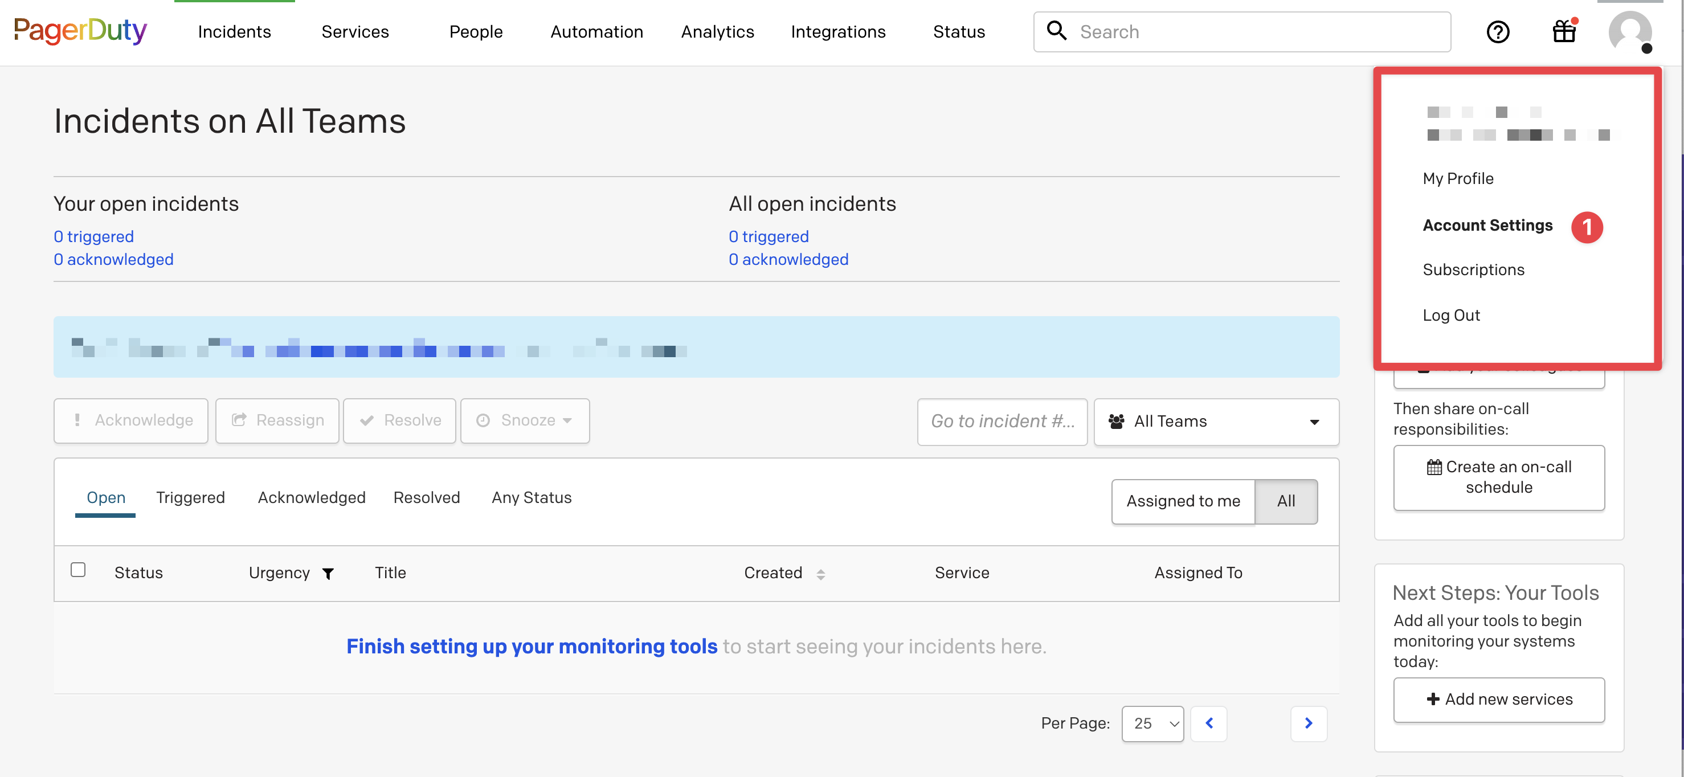This screenshot has width=1684, height=777.
Task: Expand the All Teams dropdown
Action: click(x=1216, y=422)
